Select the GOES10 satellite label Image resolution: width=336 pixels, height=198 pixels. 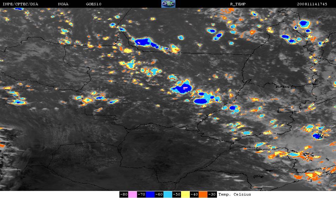pyautogui.click(x=94, y=4)
